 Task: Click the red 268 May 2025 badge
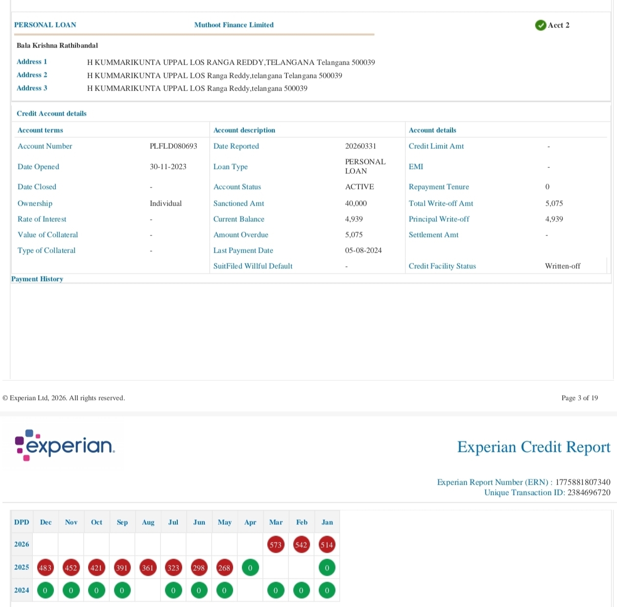224,568
